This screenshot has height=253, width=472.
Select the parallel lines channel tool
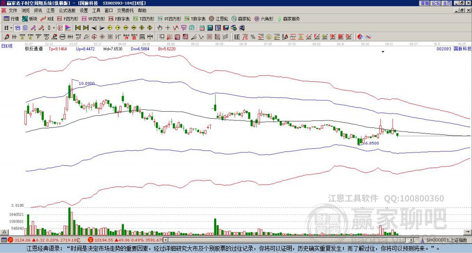coord(225,37)
